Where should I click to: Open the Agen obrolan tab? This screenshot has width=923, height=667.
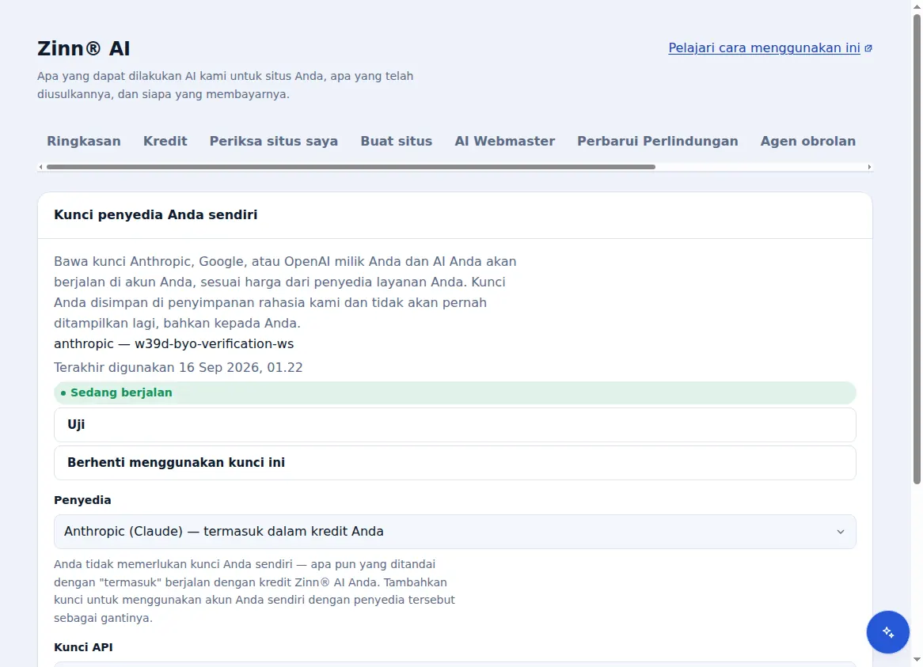click(807, 141)
